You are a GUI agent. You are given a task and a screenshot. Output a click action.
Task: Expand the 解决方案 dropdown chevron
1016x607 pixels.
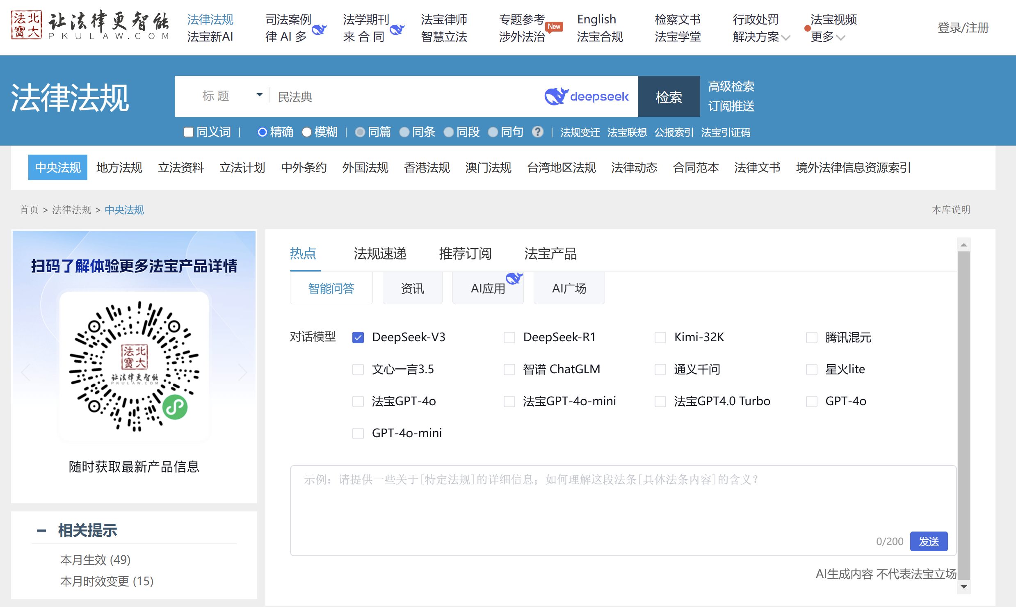[x=786, y=38]
